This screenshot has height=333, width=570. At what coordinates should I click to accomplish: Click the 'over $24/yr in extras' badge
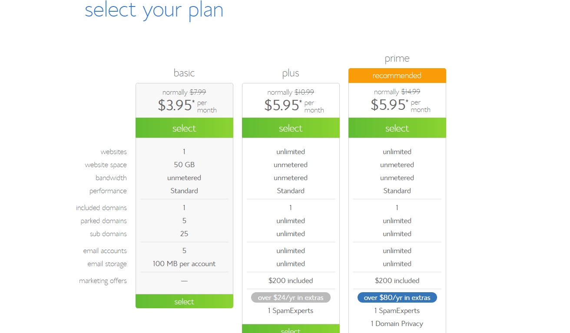coord(290,297)
